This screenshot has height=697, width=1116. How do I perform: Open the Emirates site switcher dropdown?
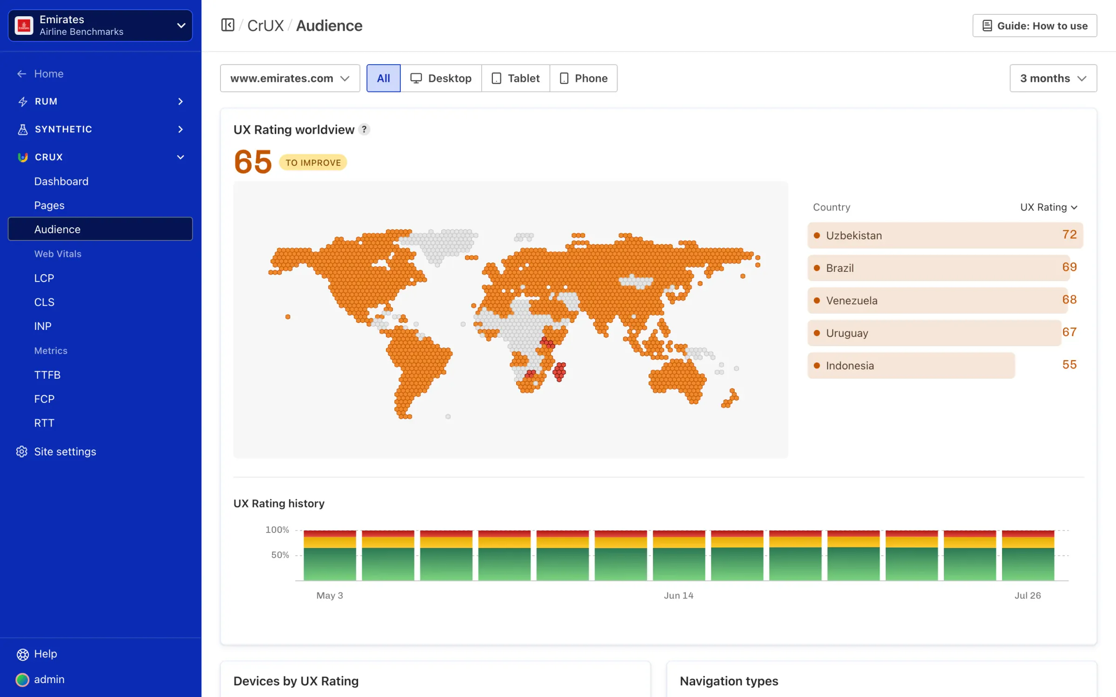coord(100,26)
